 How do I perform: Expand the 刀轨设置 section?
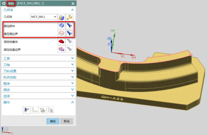pos(72,71)
